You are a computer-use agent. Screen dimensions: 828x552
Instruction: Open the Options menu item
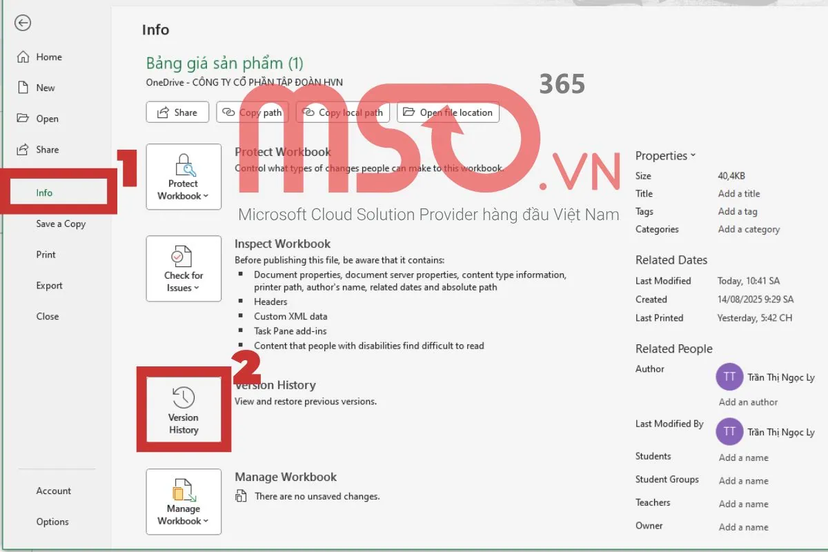point(52,522)
